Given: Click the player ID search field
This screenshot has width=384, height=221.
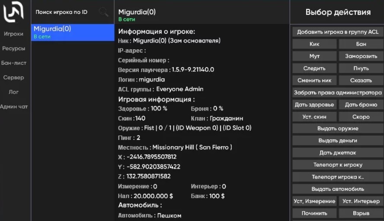Looking at the screenshot, I should [65, 12].
